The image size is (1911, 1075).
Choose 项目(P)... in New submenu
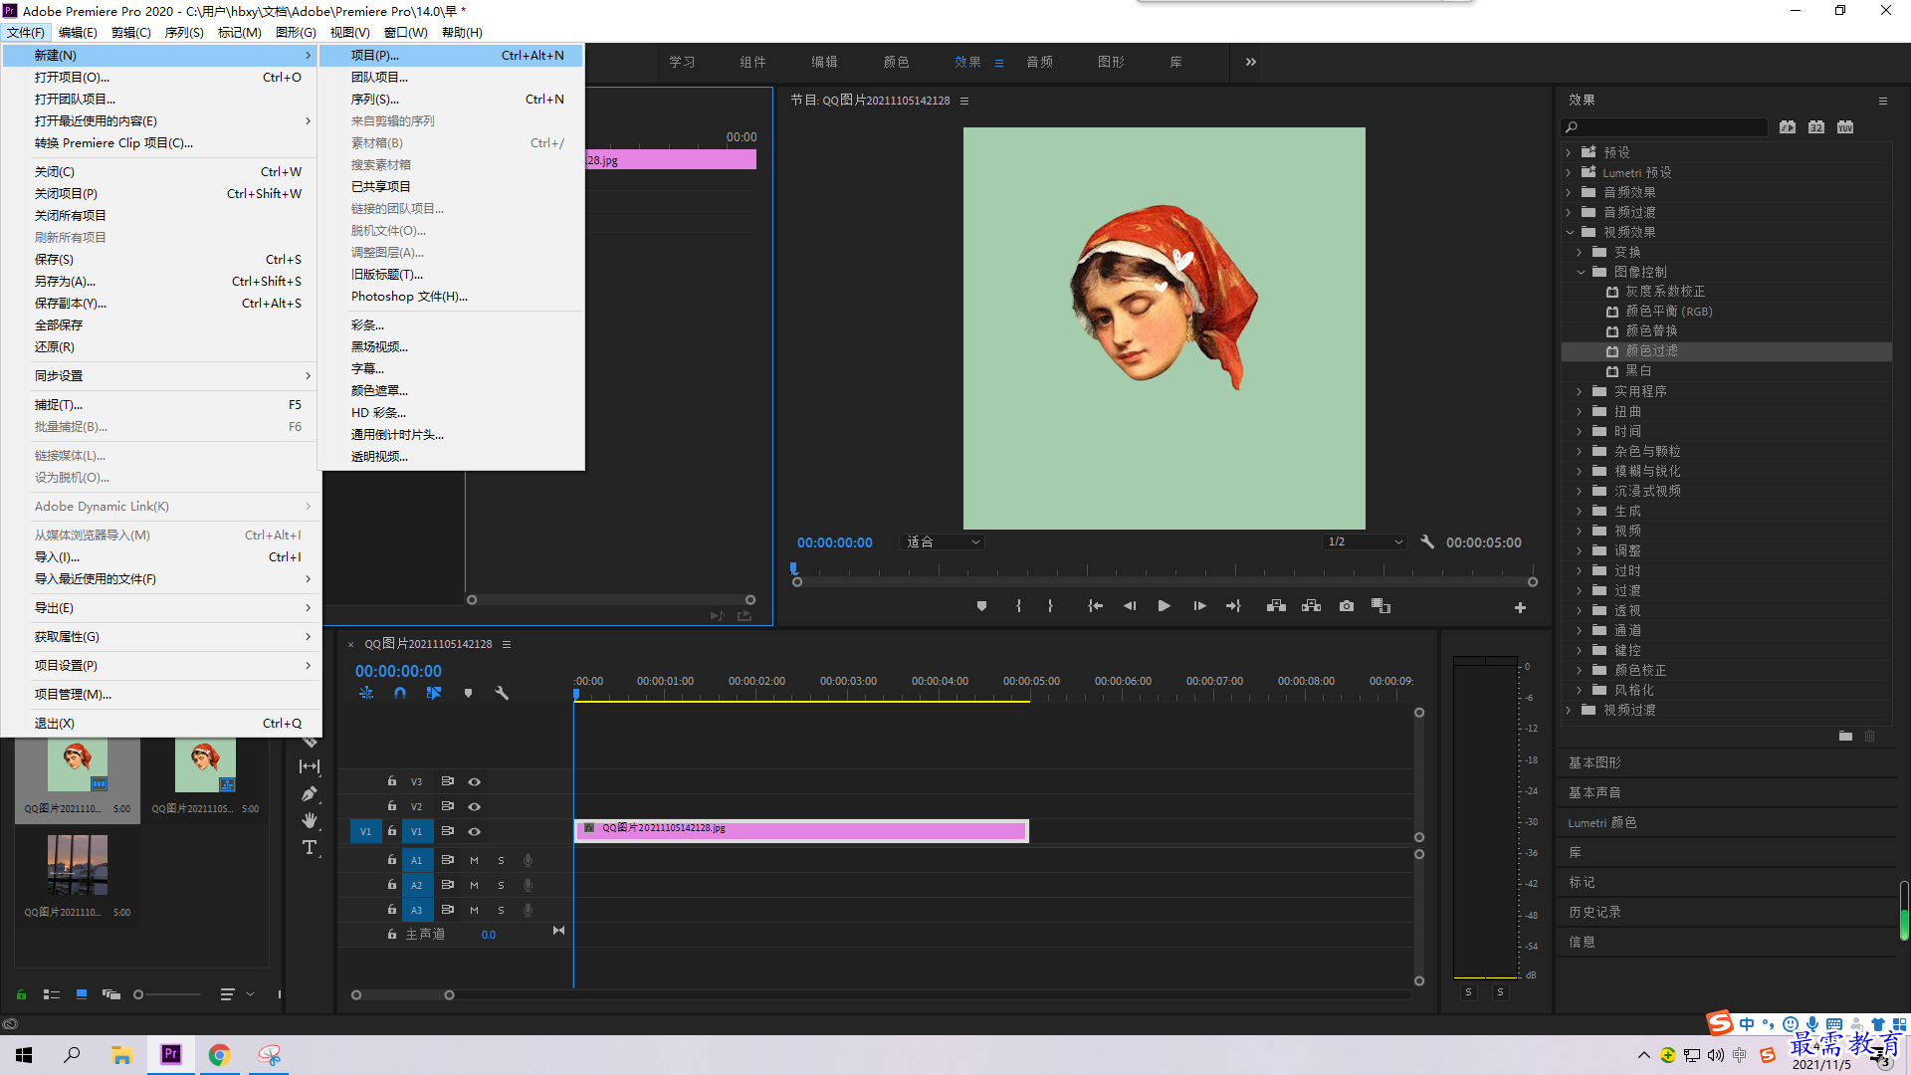(452, 56)
